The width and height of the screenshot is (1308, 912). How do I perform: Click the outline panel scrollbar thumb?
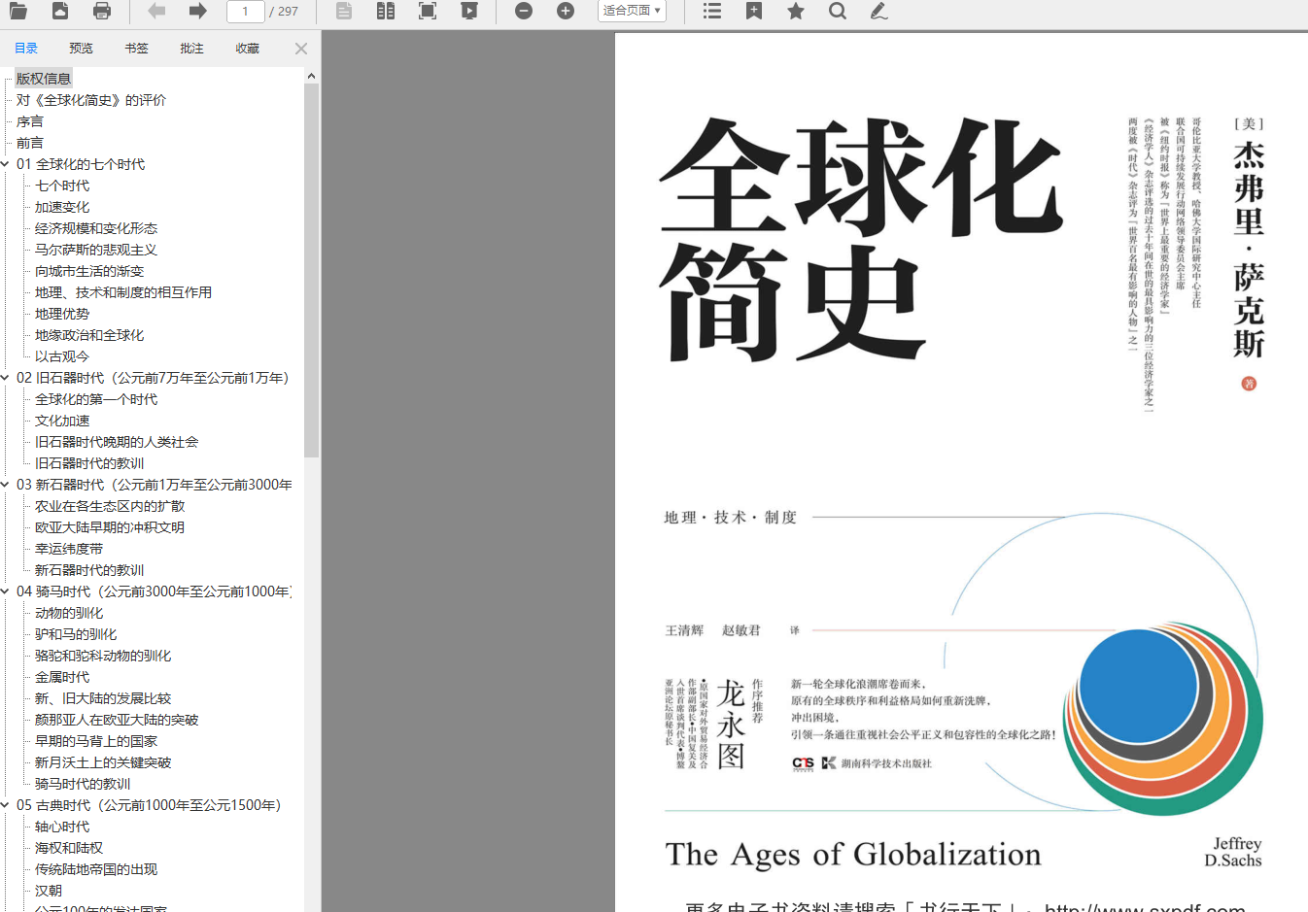311,270
